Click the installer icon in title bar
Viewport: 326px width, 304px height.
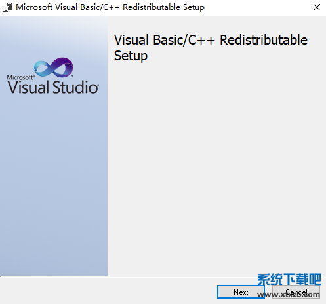[x=7, y=7]
